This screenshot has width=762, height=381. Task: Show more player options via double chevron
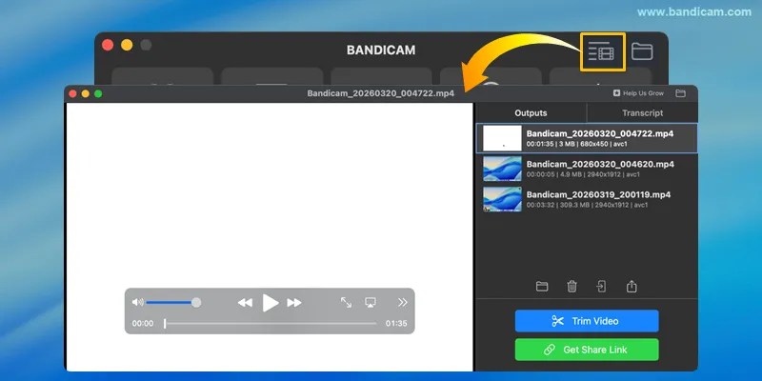point(402,302)
